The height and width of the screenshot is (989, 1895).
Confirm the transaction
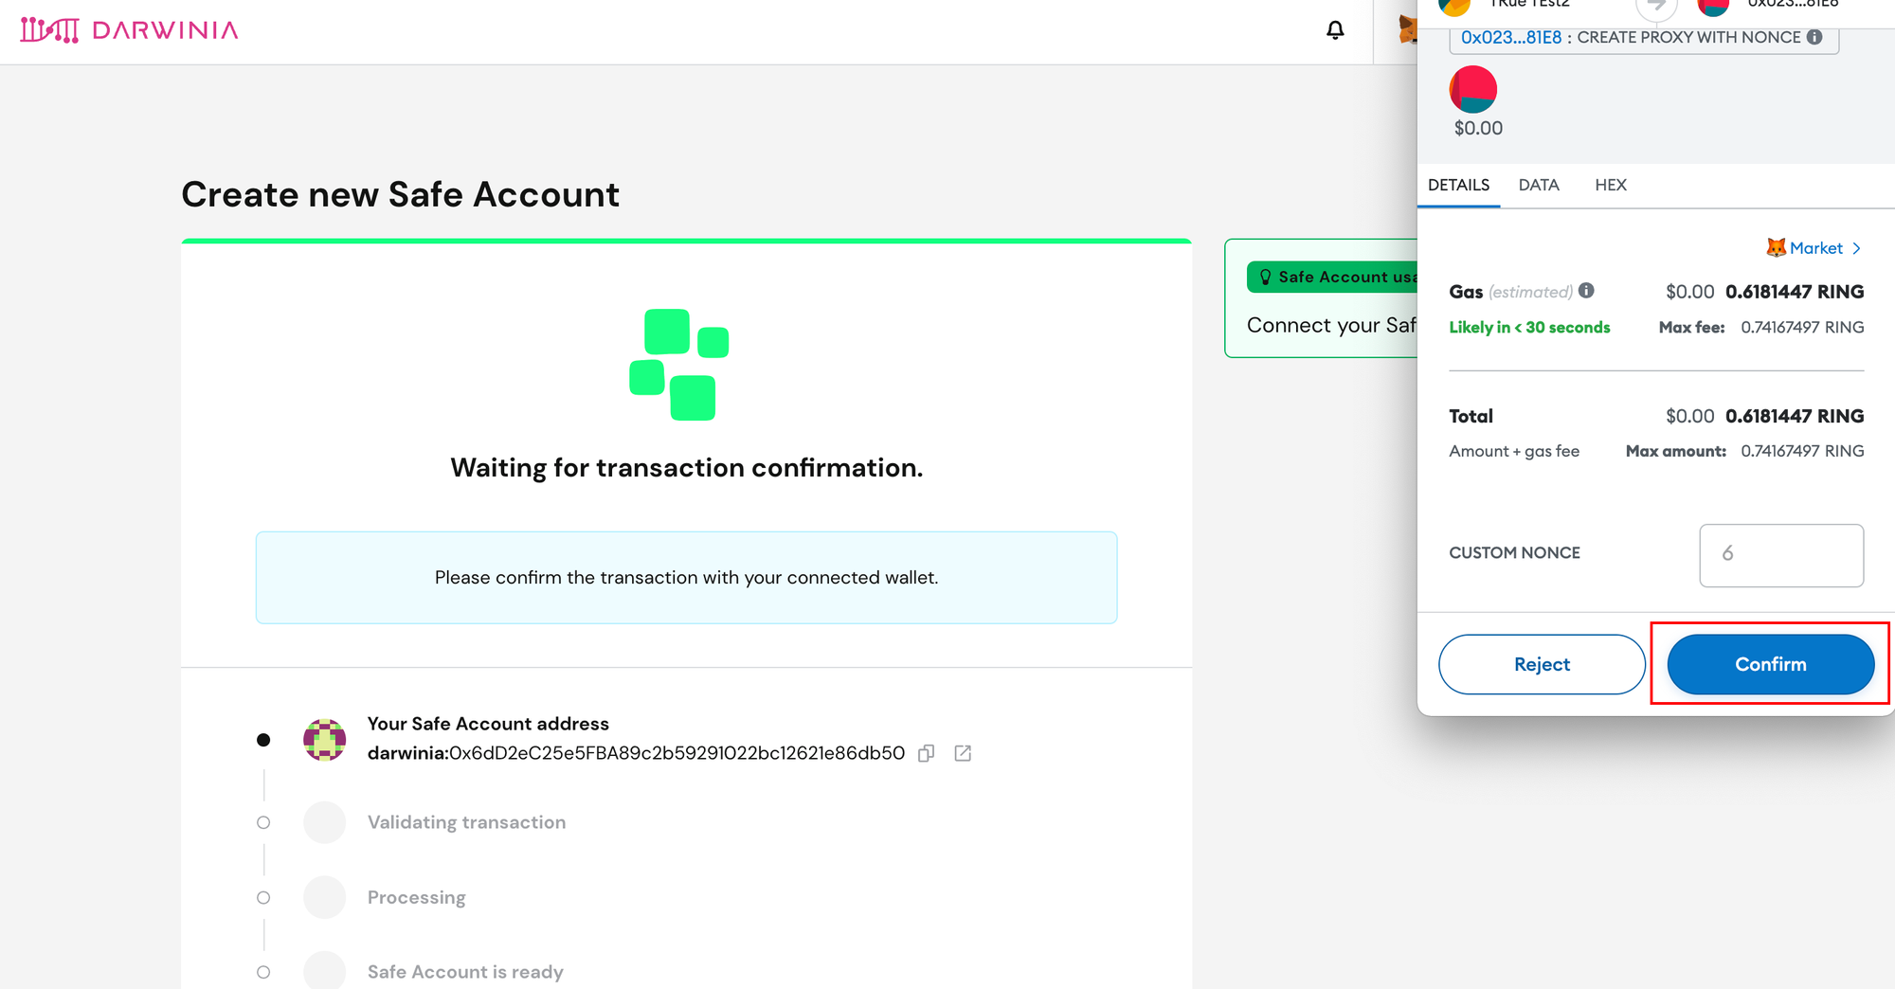[x=1770, y=664]
